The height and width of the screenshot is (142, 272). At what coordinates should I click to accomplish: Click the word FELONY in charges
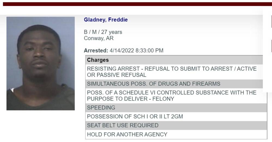[x=163, y=99]
